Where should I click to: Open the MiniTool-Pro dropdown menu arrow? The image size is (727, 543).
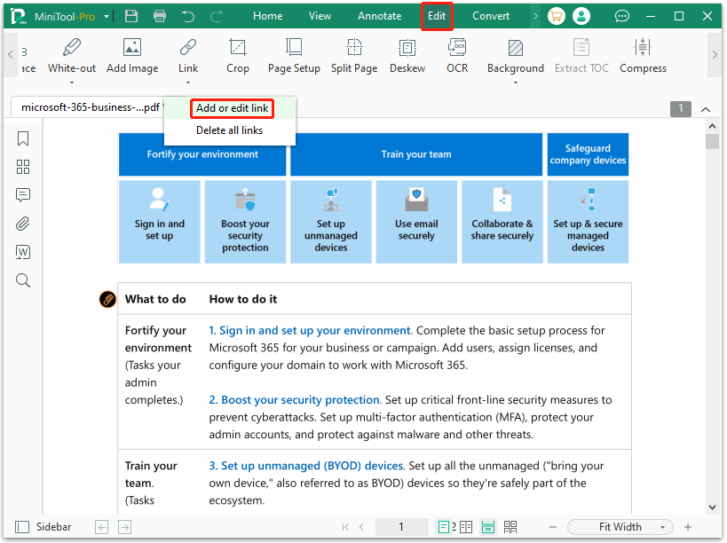click(107, 16)
